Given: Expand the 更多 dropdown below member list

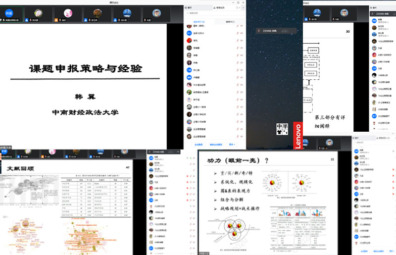Looking at the screenshot, I should click(232, 145).
